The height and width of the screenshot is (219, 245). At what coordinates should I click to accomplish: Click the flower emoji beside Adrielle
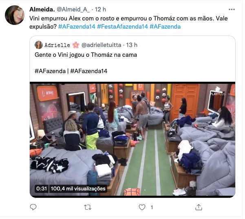tap(77, 45)
